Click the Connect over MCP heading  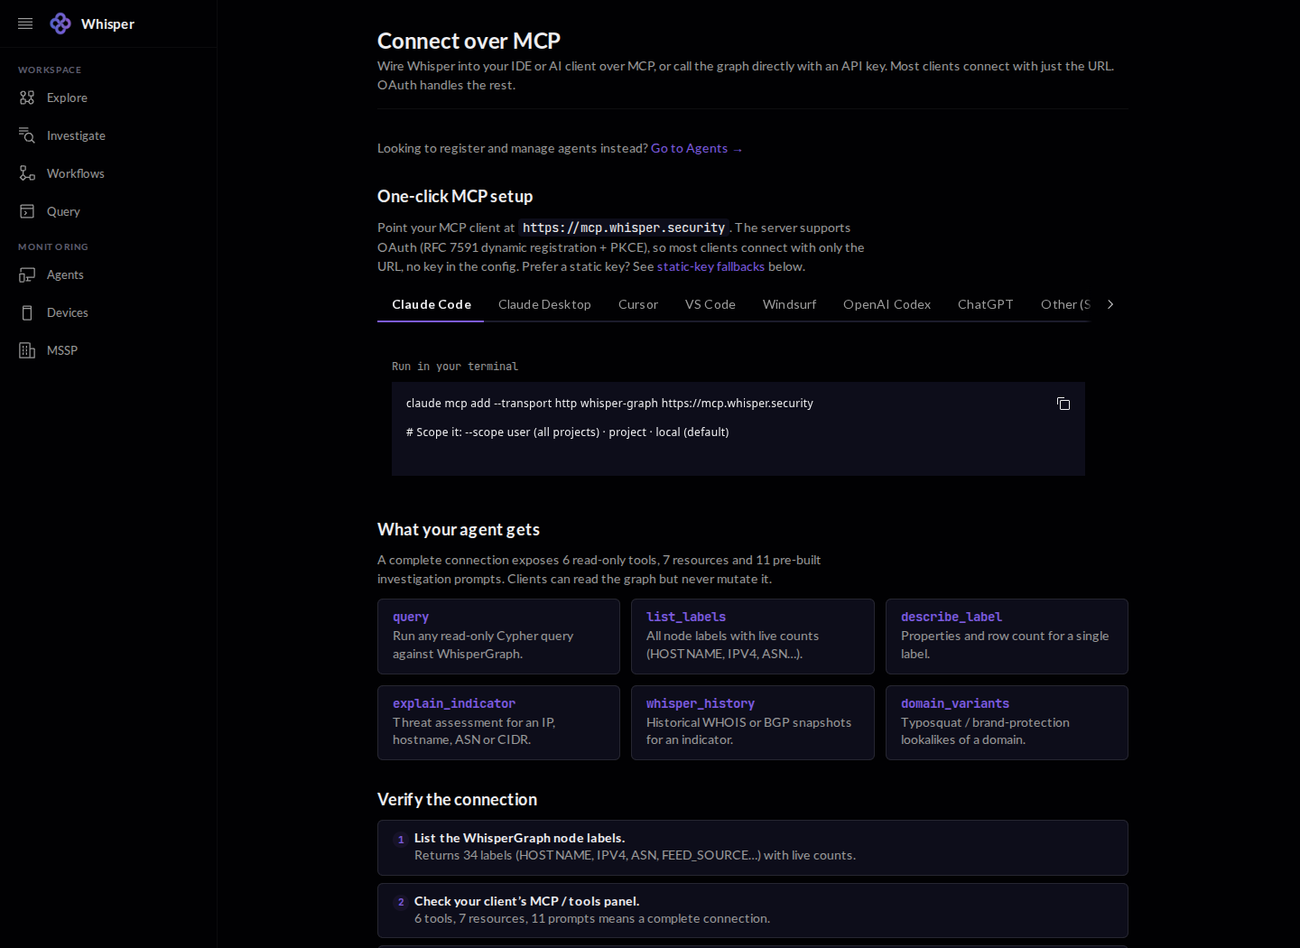(x=469, y=41)
